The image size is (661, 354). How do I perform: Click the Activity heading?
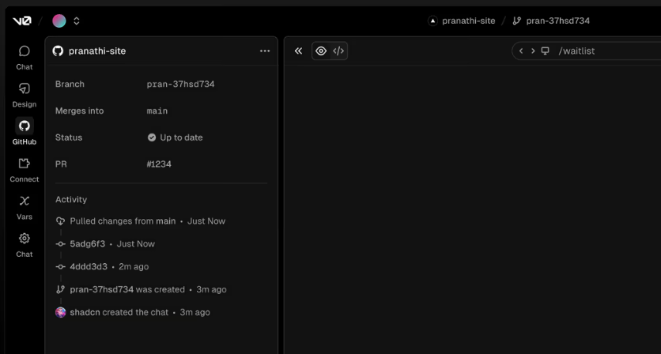tap(71, 199)
